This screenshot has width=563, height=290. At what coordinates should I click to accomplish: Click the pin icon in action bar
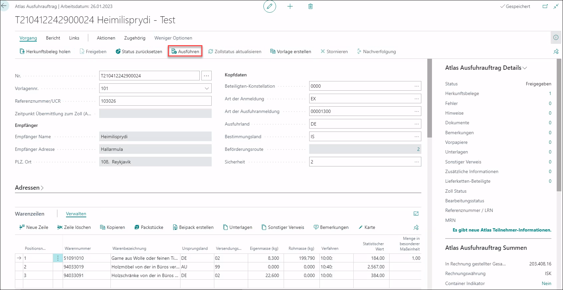556,51
